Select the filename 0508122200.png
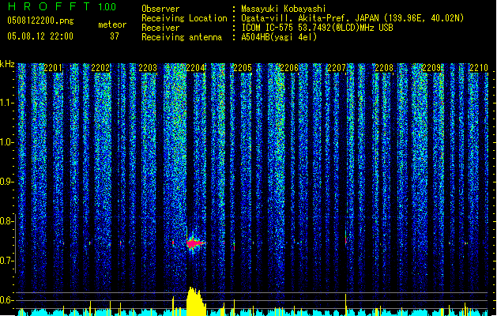Viewport: 497px width, 316px height. tap(40, 21)
